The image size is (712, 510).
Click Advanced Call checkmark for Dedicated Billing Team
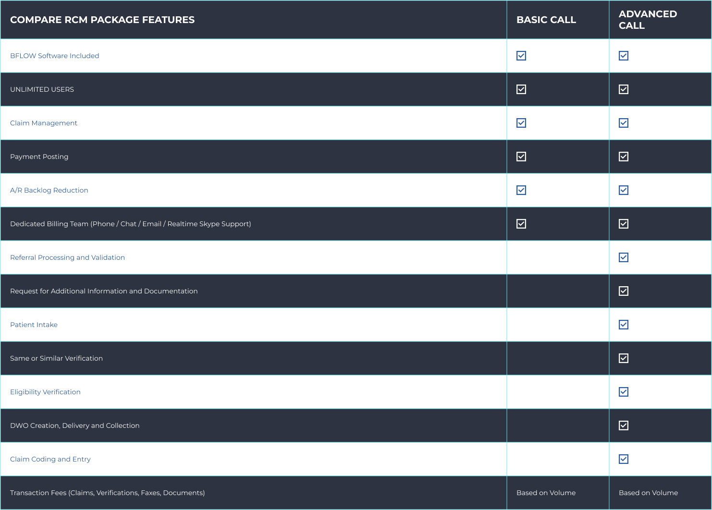[x=624, y=224]
